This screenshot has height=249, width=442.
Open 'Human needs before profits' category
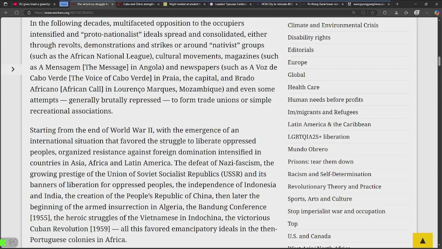pos(325,100)
